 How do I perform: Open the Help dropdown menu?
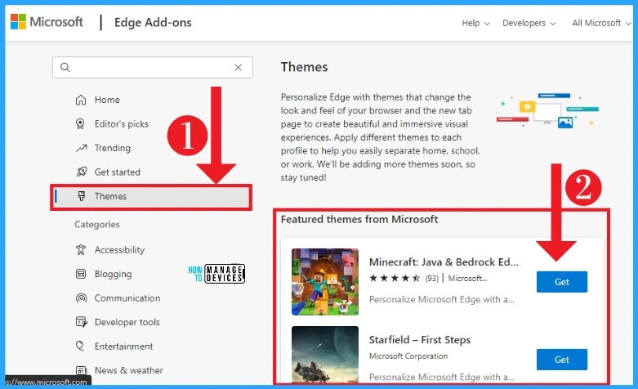(475, 23)
